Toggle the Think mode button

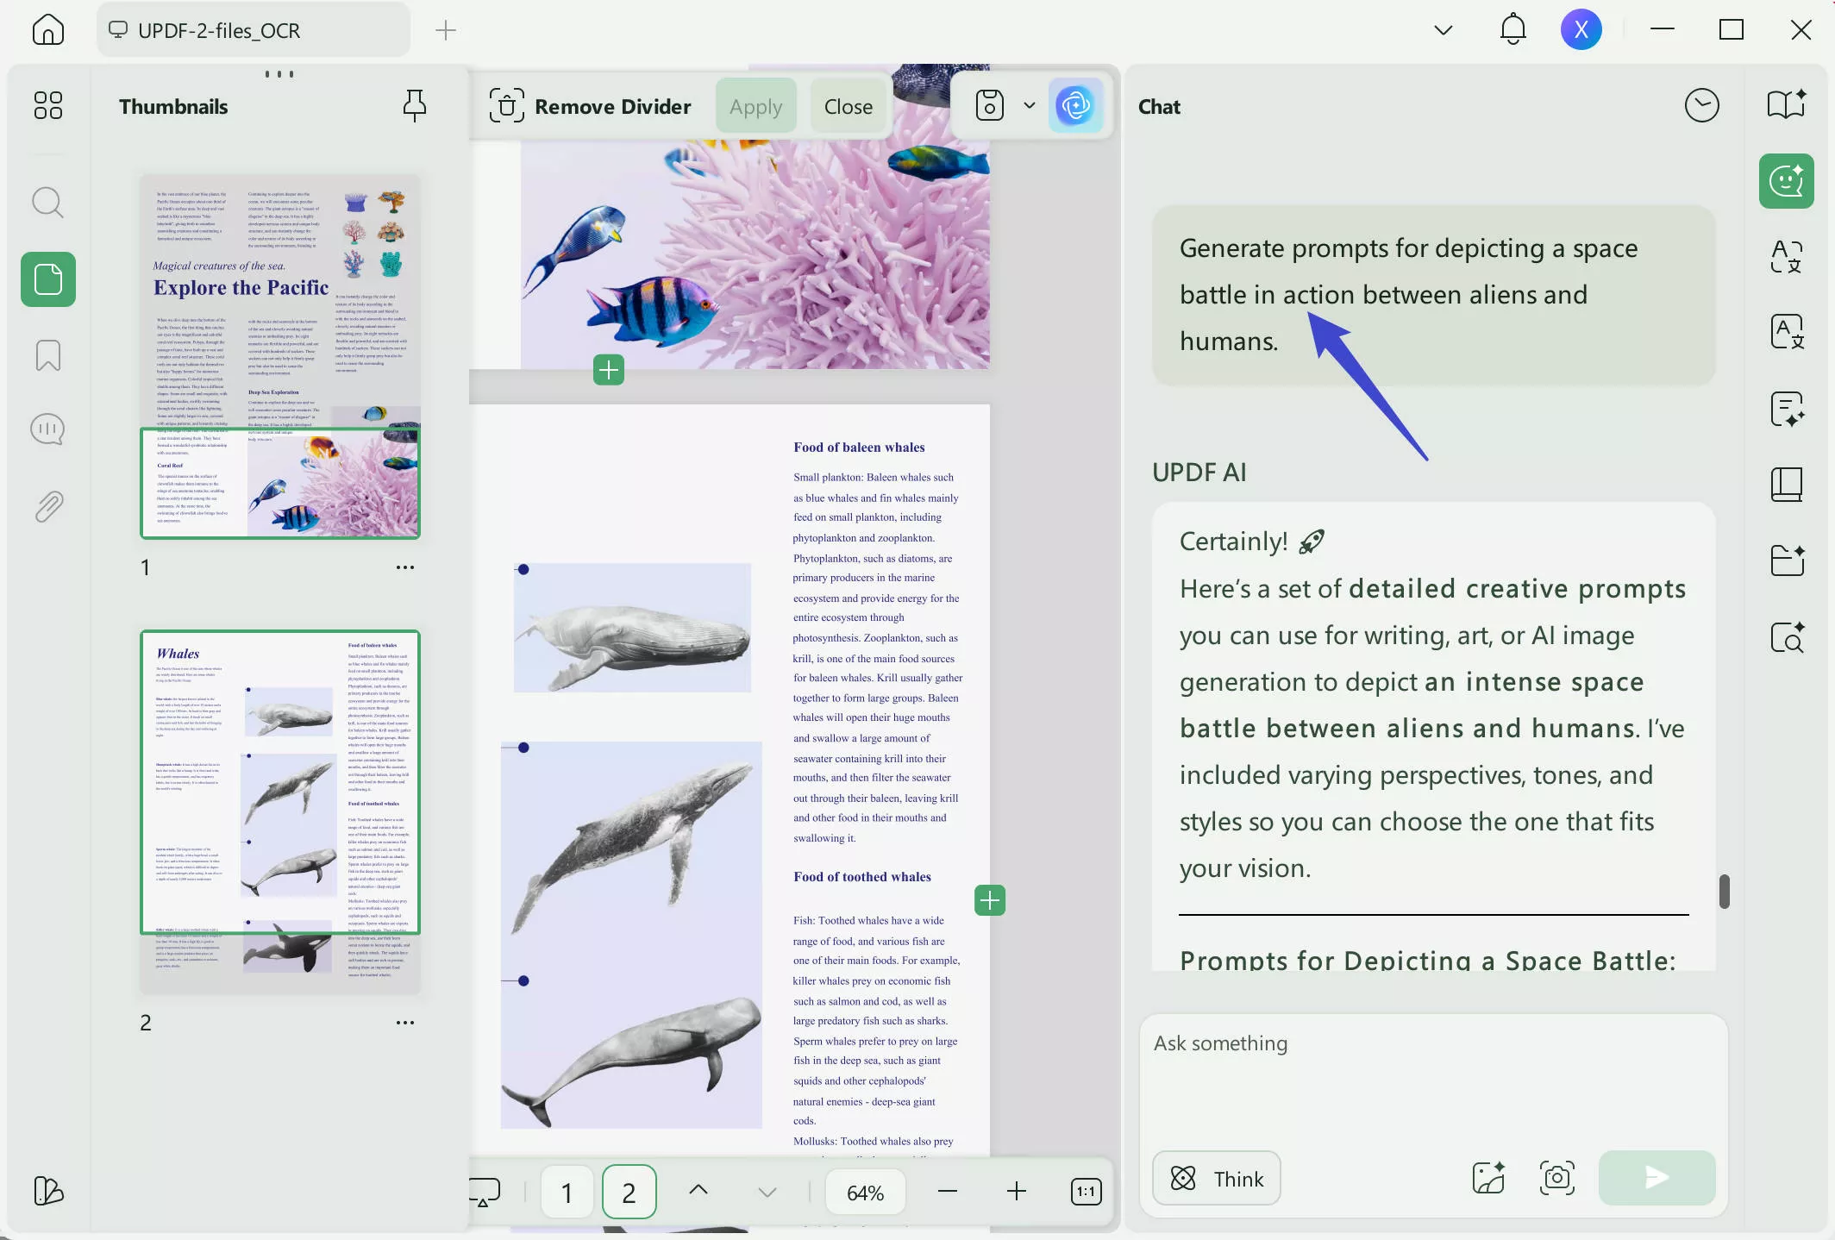tap(1217, 1178)
